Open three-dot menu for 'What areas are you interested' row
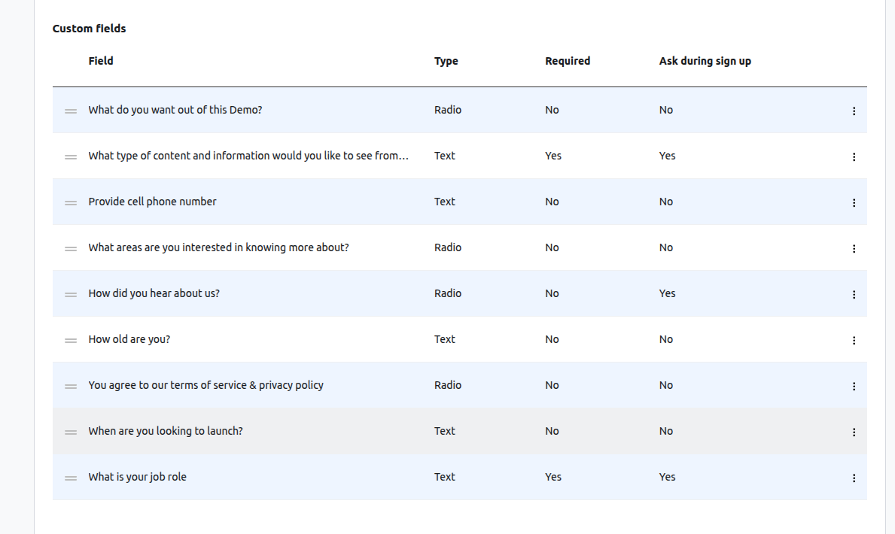 pyautogui.click(x=854, y=249)
